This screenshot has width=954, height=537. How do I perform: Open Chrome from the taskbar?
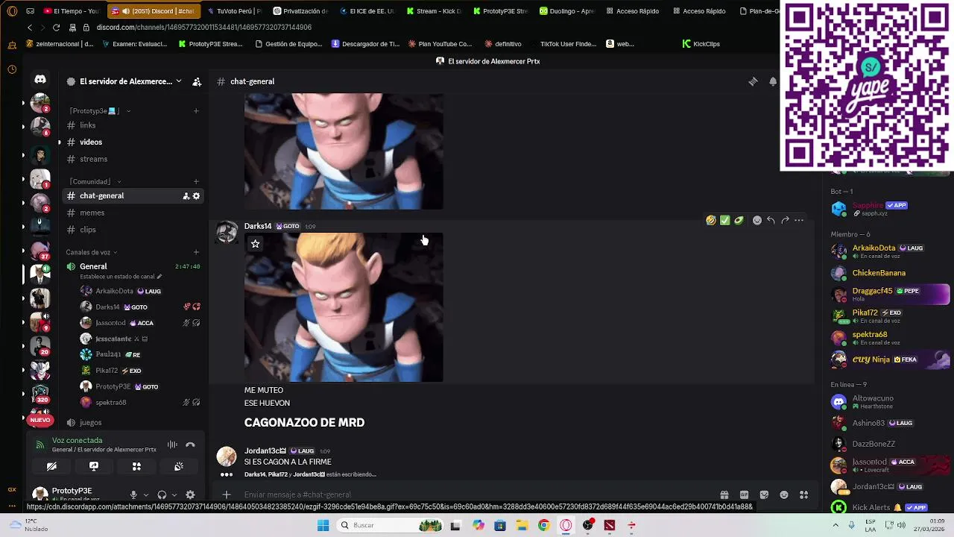(543, 525)
